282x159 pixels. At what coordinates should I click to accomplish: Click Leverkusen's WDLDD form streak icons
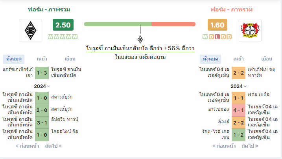coord(217,37)
